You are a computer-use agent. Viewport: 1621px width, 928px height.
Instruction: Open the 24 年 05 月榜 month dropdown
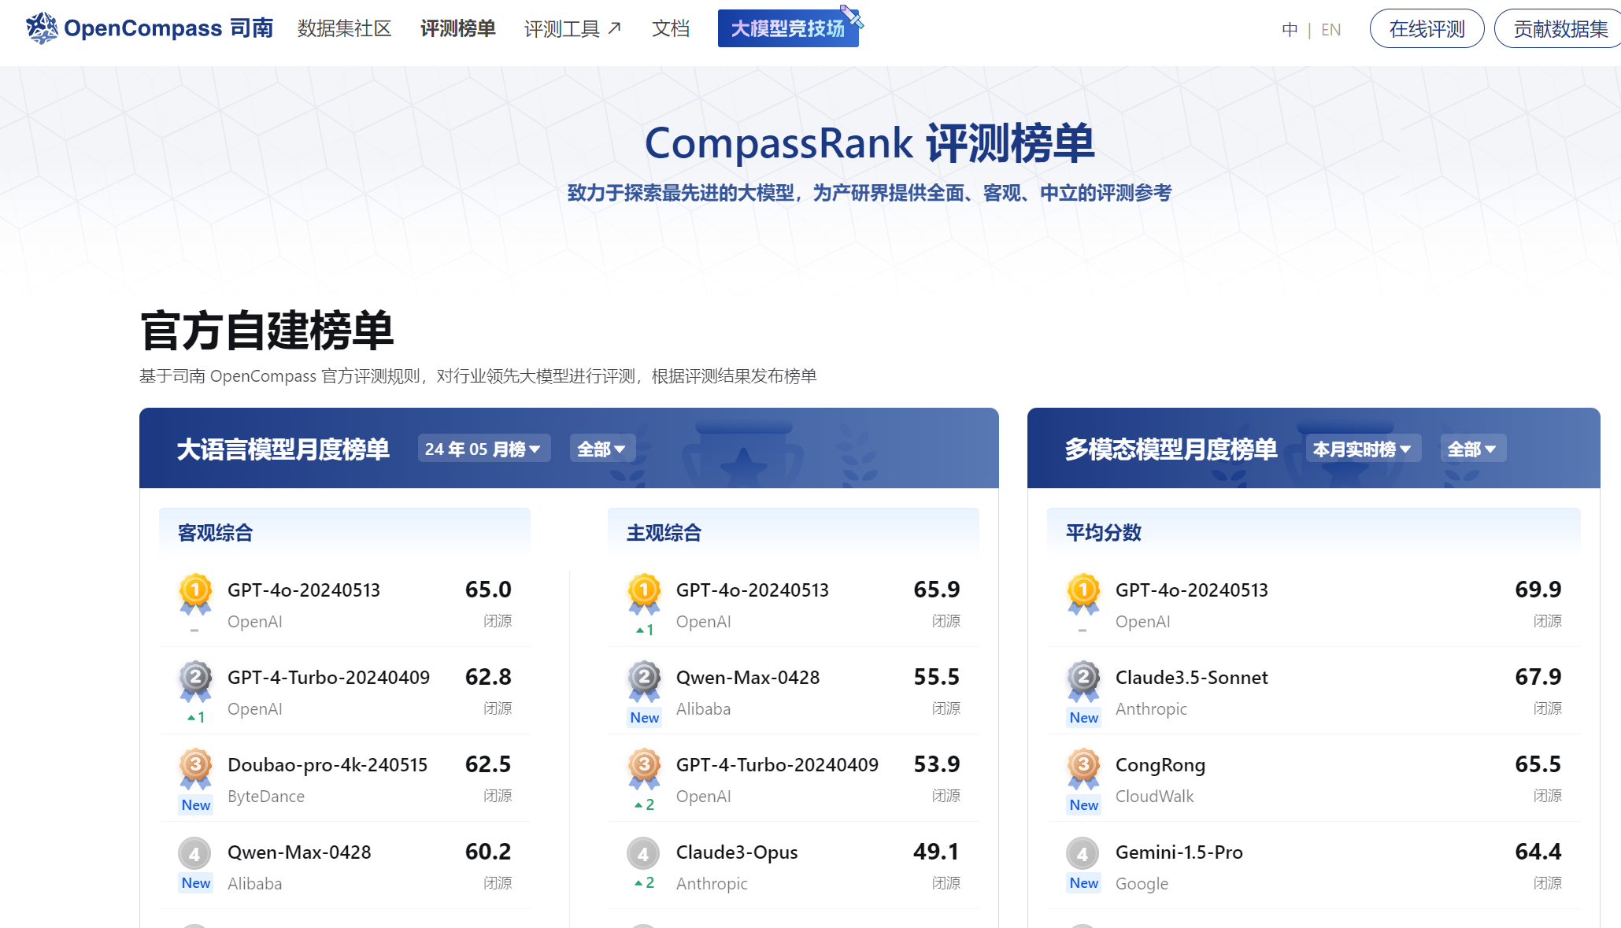pos(483,448)
